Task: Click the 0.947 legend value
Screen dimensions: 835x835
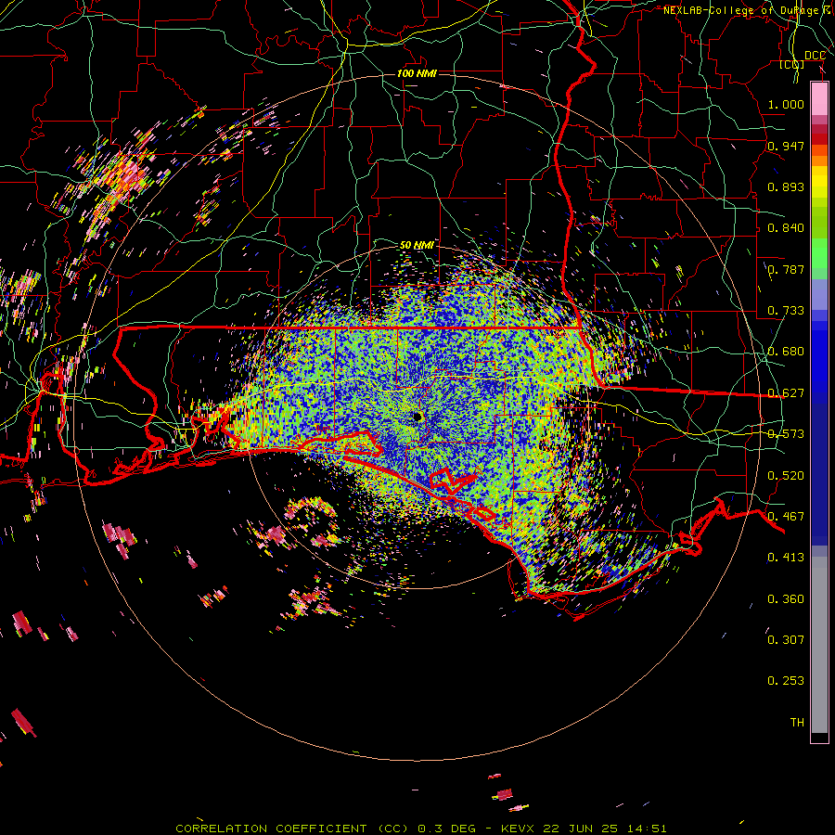Action: coord(786,146)
